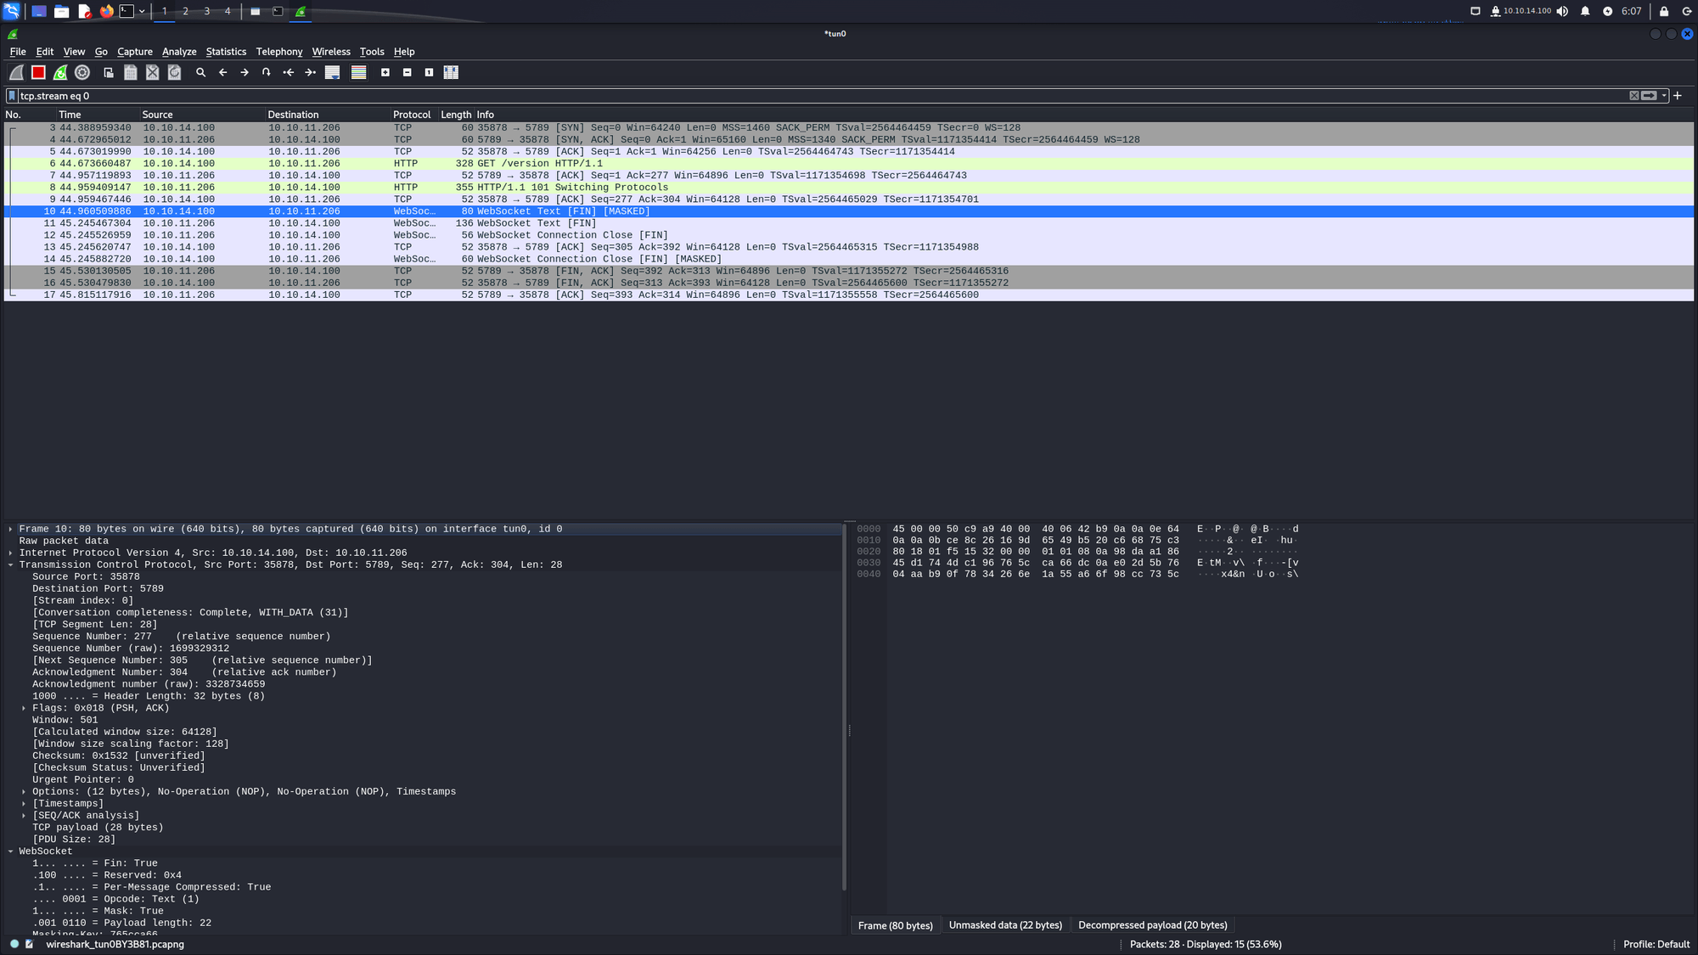Sort packets by the Length column header
The width and height of the screenshot is (1698, 955).
pos(456,115)
